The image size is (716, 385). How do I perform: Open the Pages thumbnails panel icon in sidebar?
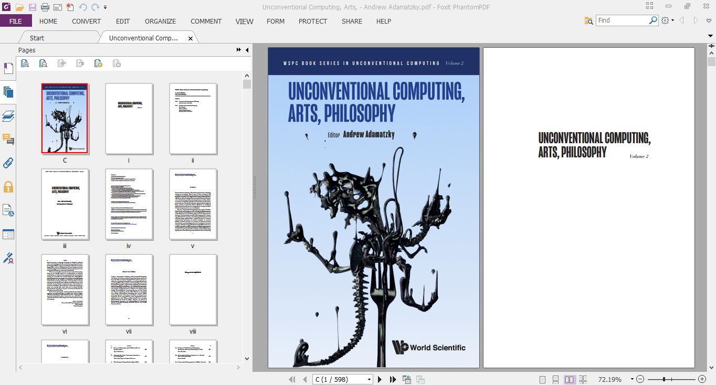point(8,92)
